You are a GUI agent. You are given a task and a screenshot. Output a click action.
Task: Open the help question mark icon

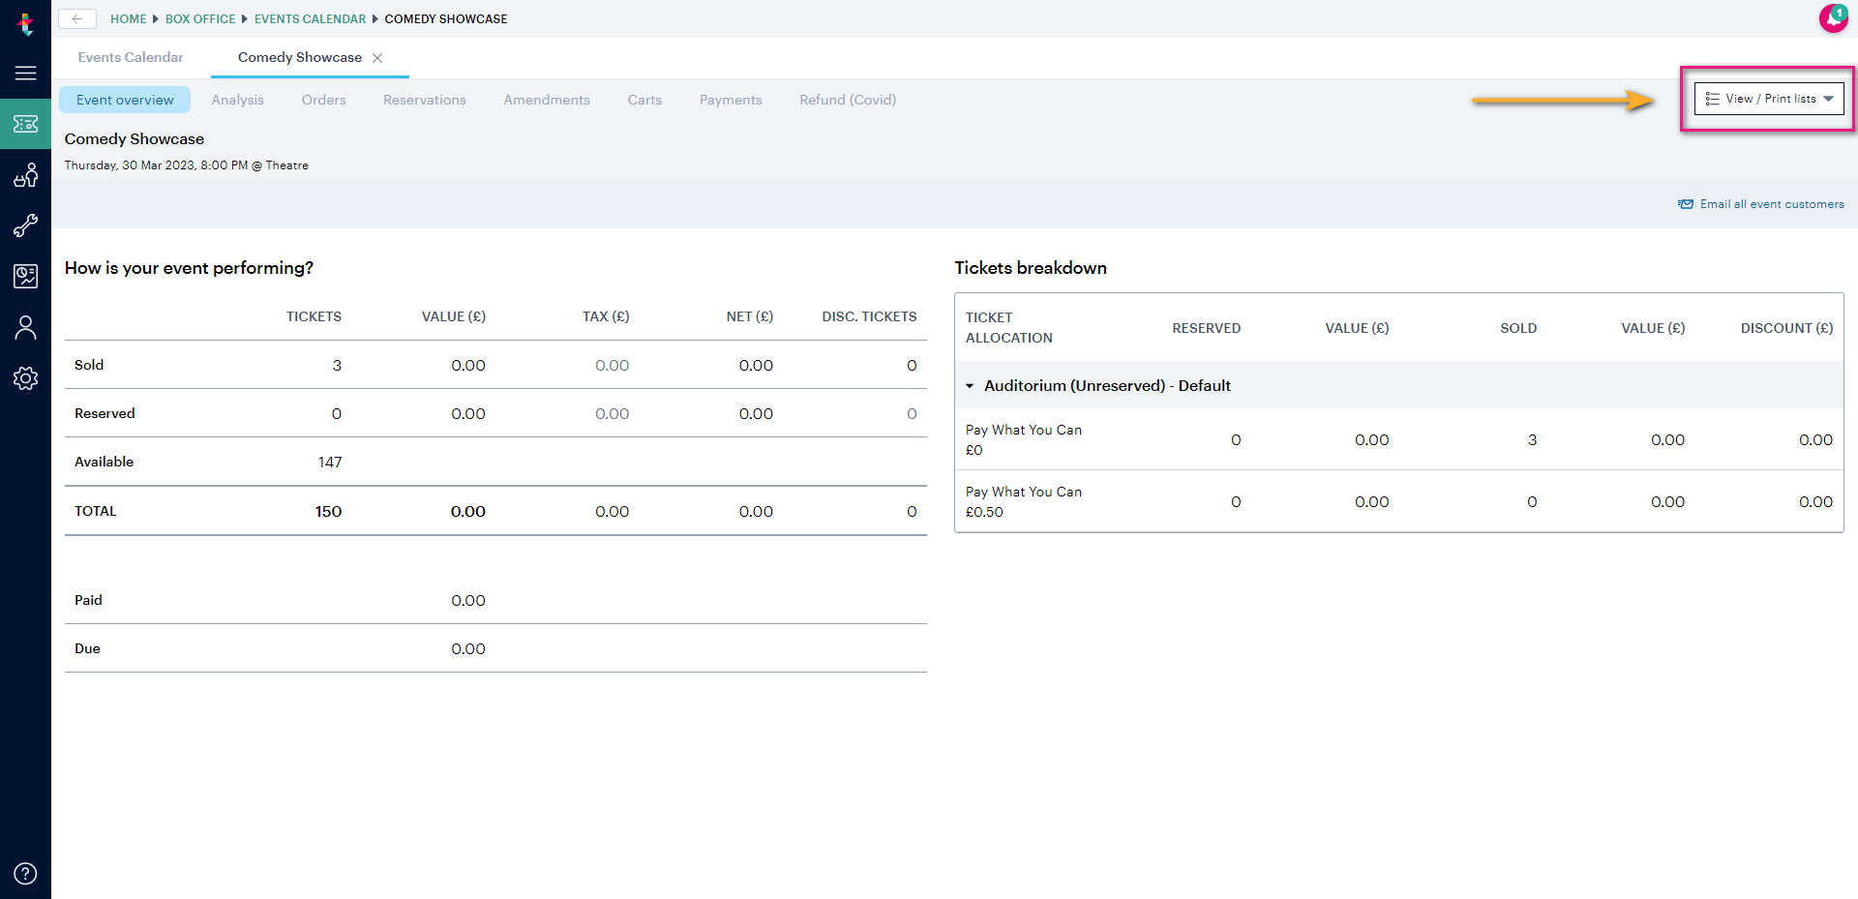[25, 874]
